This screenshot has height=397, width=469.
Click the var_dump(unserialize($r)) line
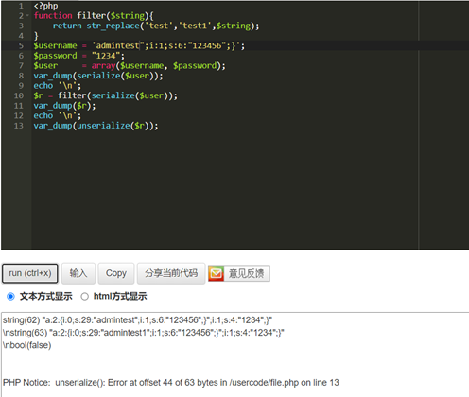click(96, 126)
